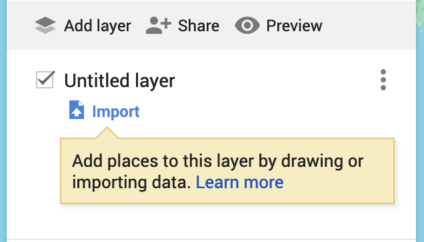Click the blue Import file upload icon
Viewport: 424px width, 242px height.
[x=77, y=110]
